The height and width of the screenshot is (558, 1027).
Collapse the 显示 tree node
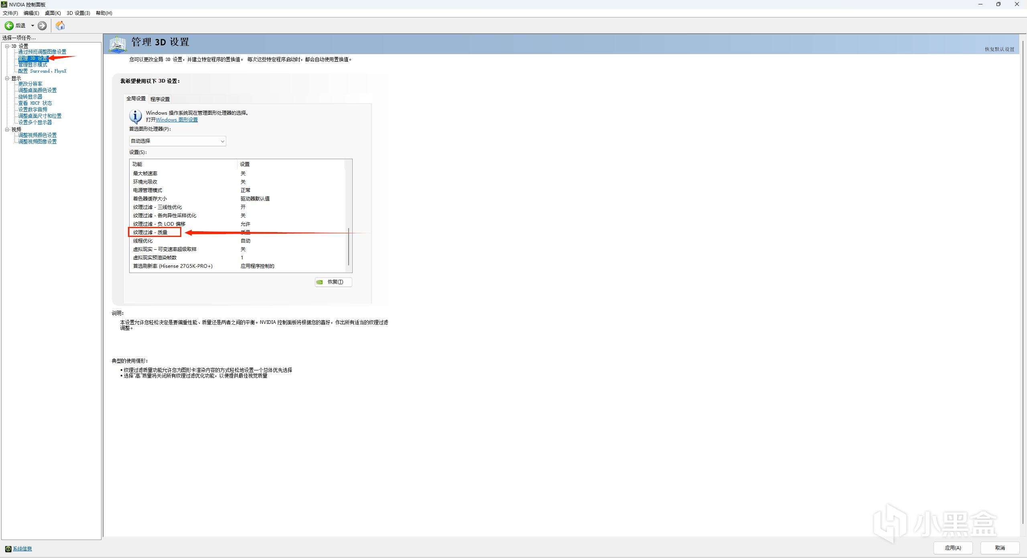pos(7,79)
